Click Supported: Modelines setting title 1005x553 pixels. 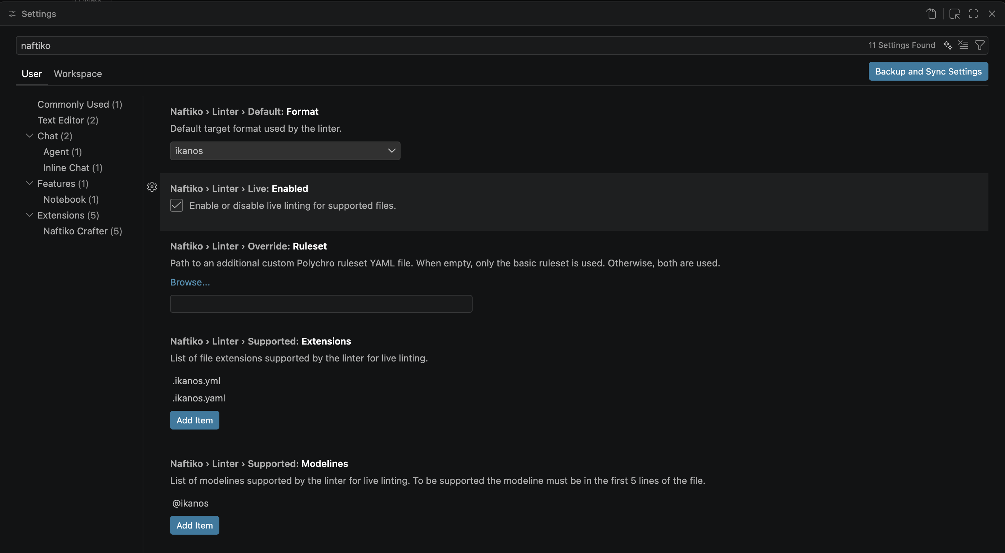[259, 463]
